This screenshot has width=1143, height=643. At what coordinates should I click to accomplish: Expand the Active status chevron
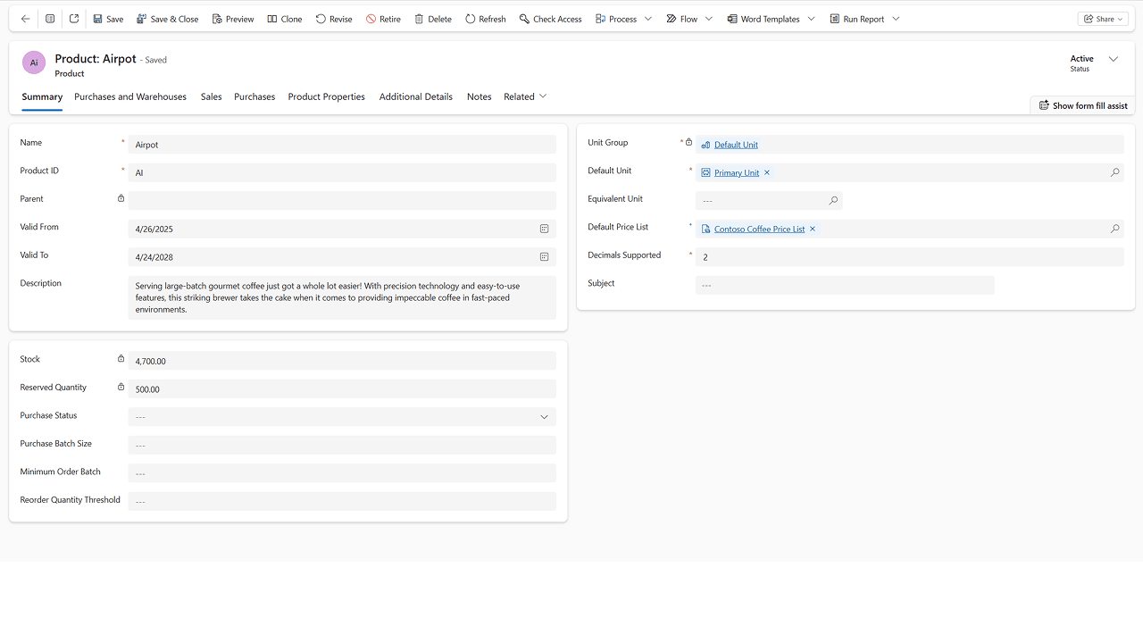point(1114,58)
